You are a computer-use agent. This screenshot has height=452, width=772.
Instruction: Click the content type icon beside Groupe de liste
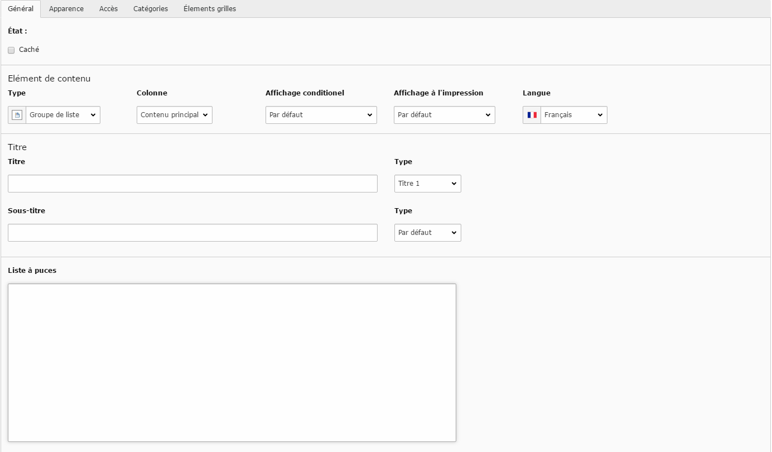pos(17,115)
